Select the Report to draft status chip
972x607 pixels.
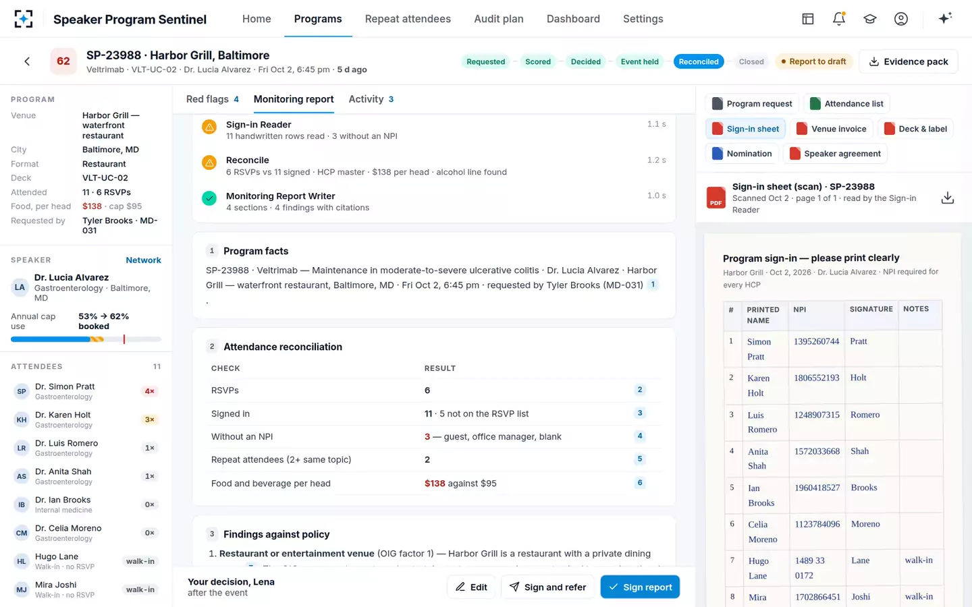point(813,61)
